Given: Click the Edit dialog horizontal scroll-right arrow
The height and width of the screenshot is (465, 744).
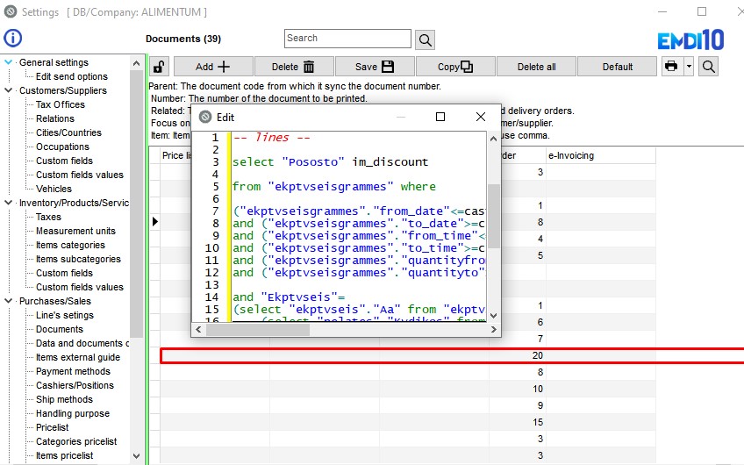Looking at the screenshot, I should (x=493, y=329).
